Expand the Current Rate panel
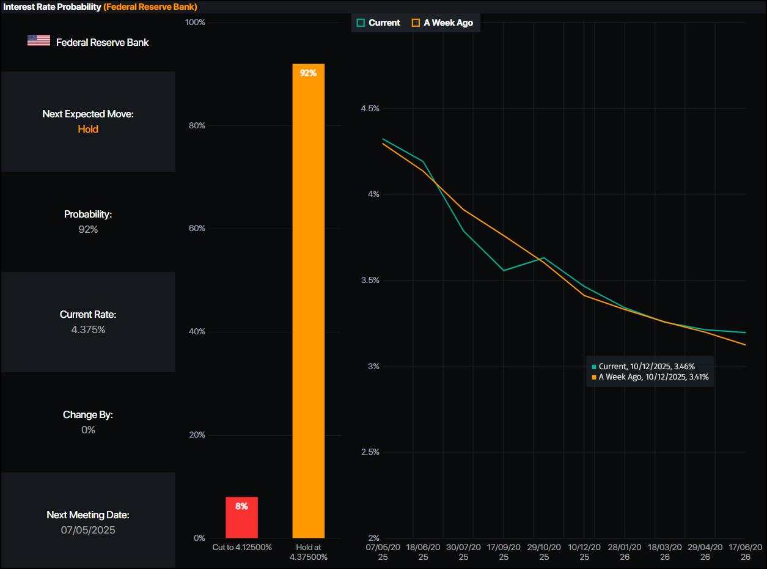This screenshot has height=569, width=767. [x=88, y=321]
